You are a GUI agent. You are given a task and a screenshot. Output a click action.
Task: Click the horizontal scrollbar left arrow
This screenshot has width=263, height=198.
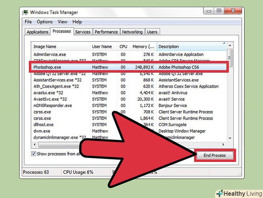(x=35, y=145)
